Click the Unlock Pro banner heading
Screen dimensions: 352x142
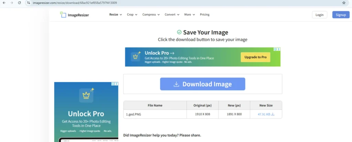(159, 53)
